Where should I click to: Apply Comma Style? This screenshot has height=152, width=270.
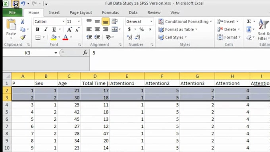pyautogui.click(x=150, y=29)
